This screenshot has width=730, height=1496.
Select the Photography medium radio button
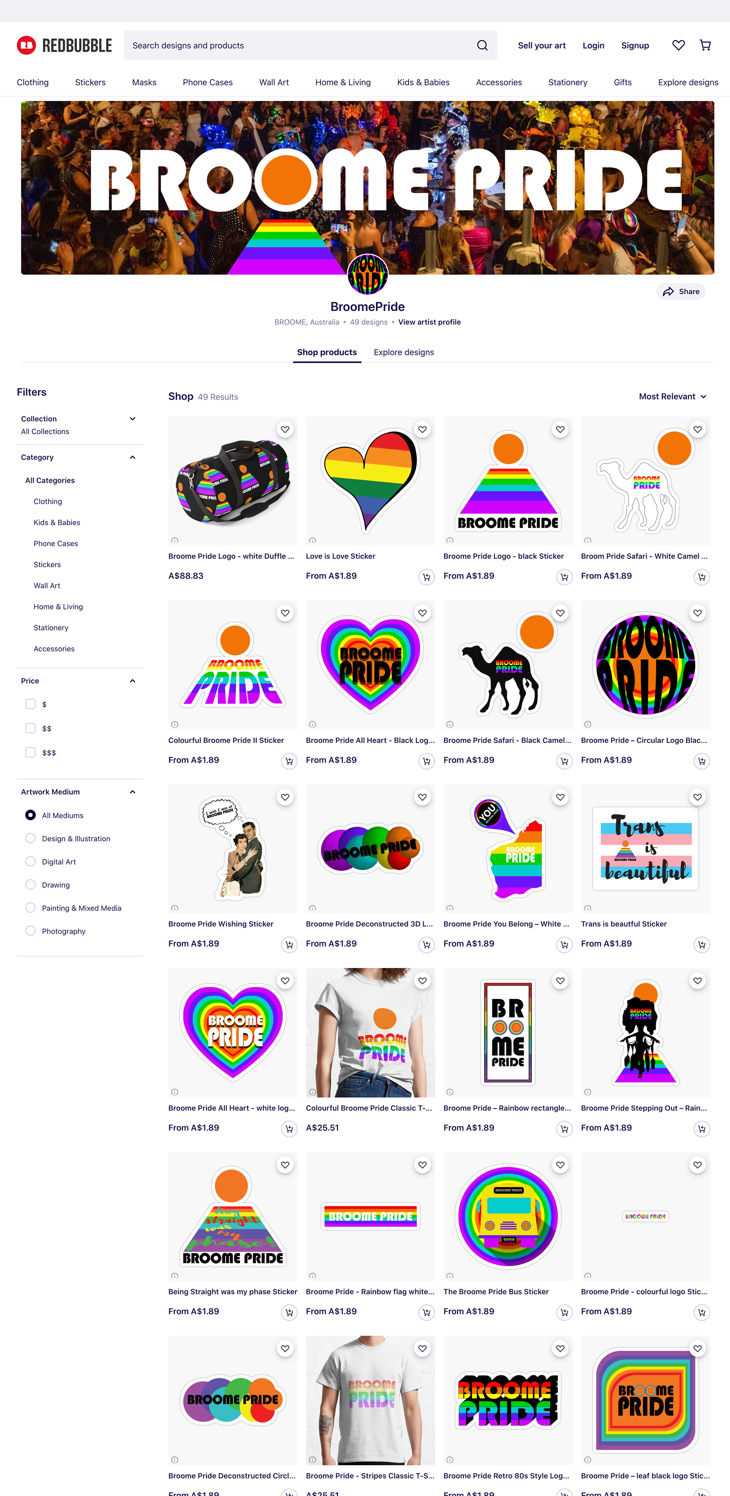coord(31,931)
